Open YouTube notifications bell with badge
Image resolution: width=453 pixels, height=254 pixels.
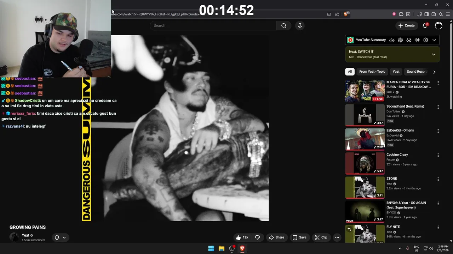point(425,25)
